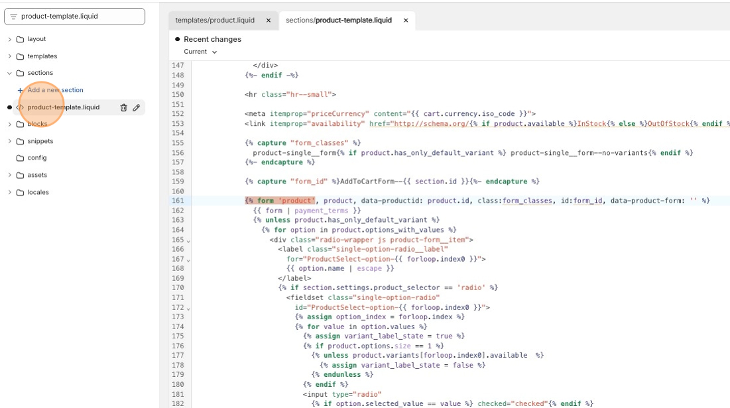This screenshot has width=730, height=408.
Task: Expand the templates folder
Action: pyautogui.click(x=9, y=56)
